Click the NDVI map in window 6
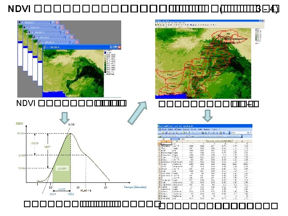 tap(74, 74)
